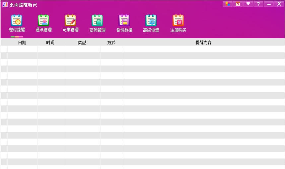The image size is (285, 169).
Task: Sort by the 方式 column header
Action: [x=111, y=42]
